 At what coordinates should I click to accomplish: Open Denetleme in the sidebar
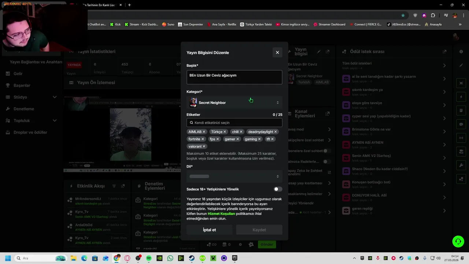coord(24,109)
